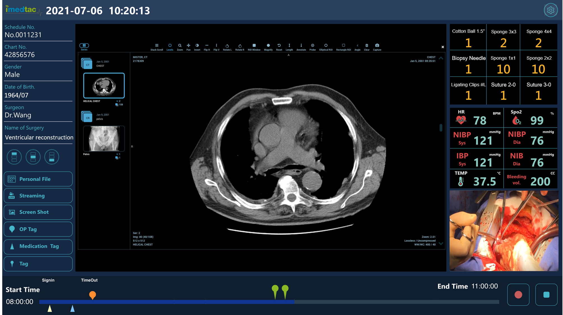563x315 pixels.
Task: Open the settings gear
Action: tap(550, 10)
